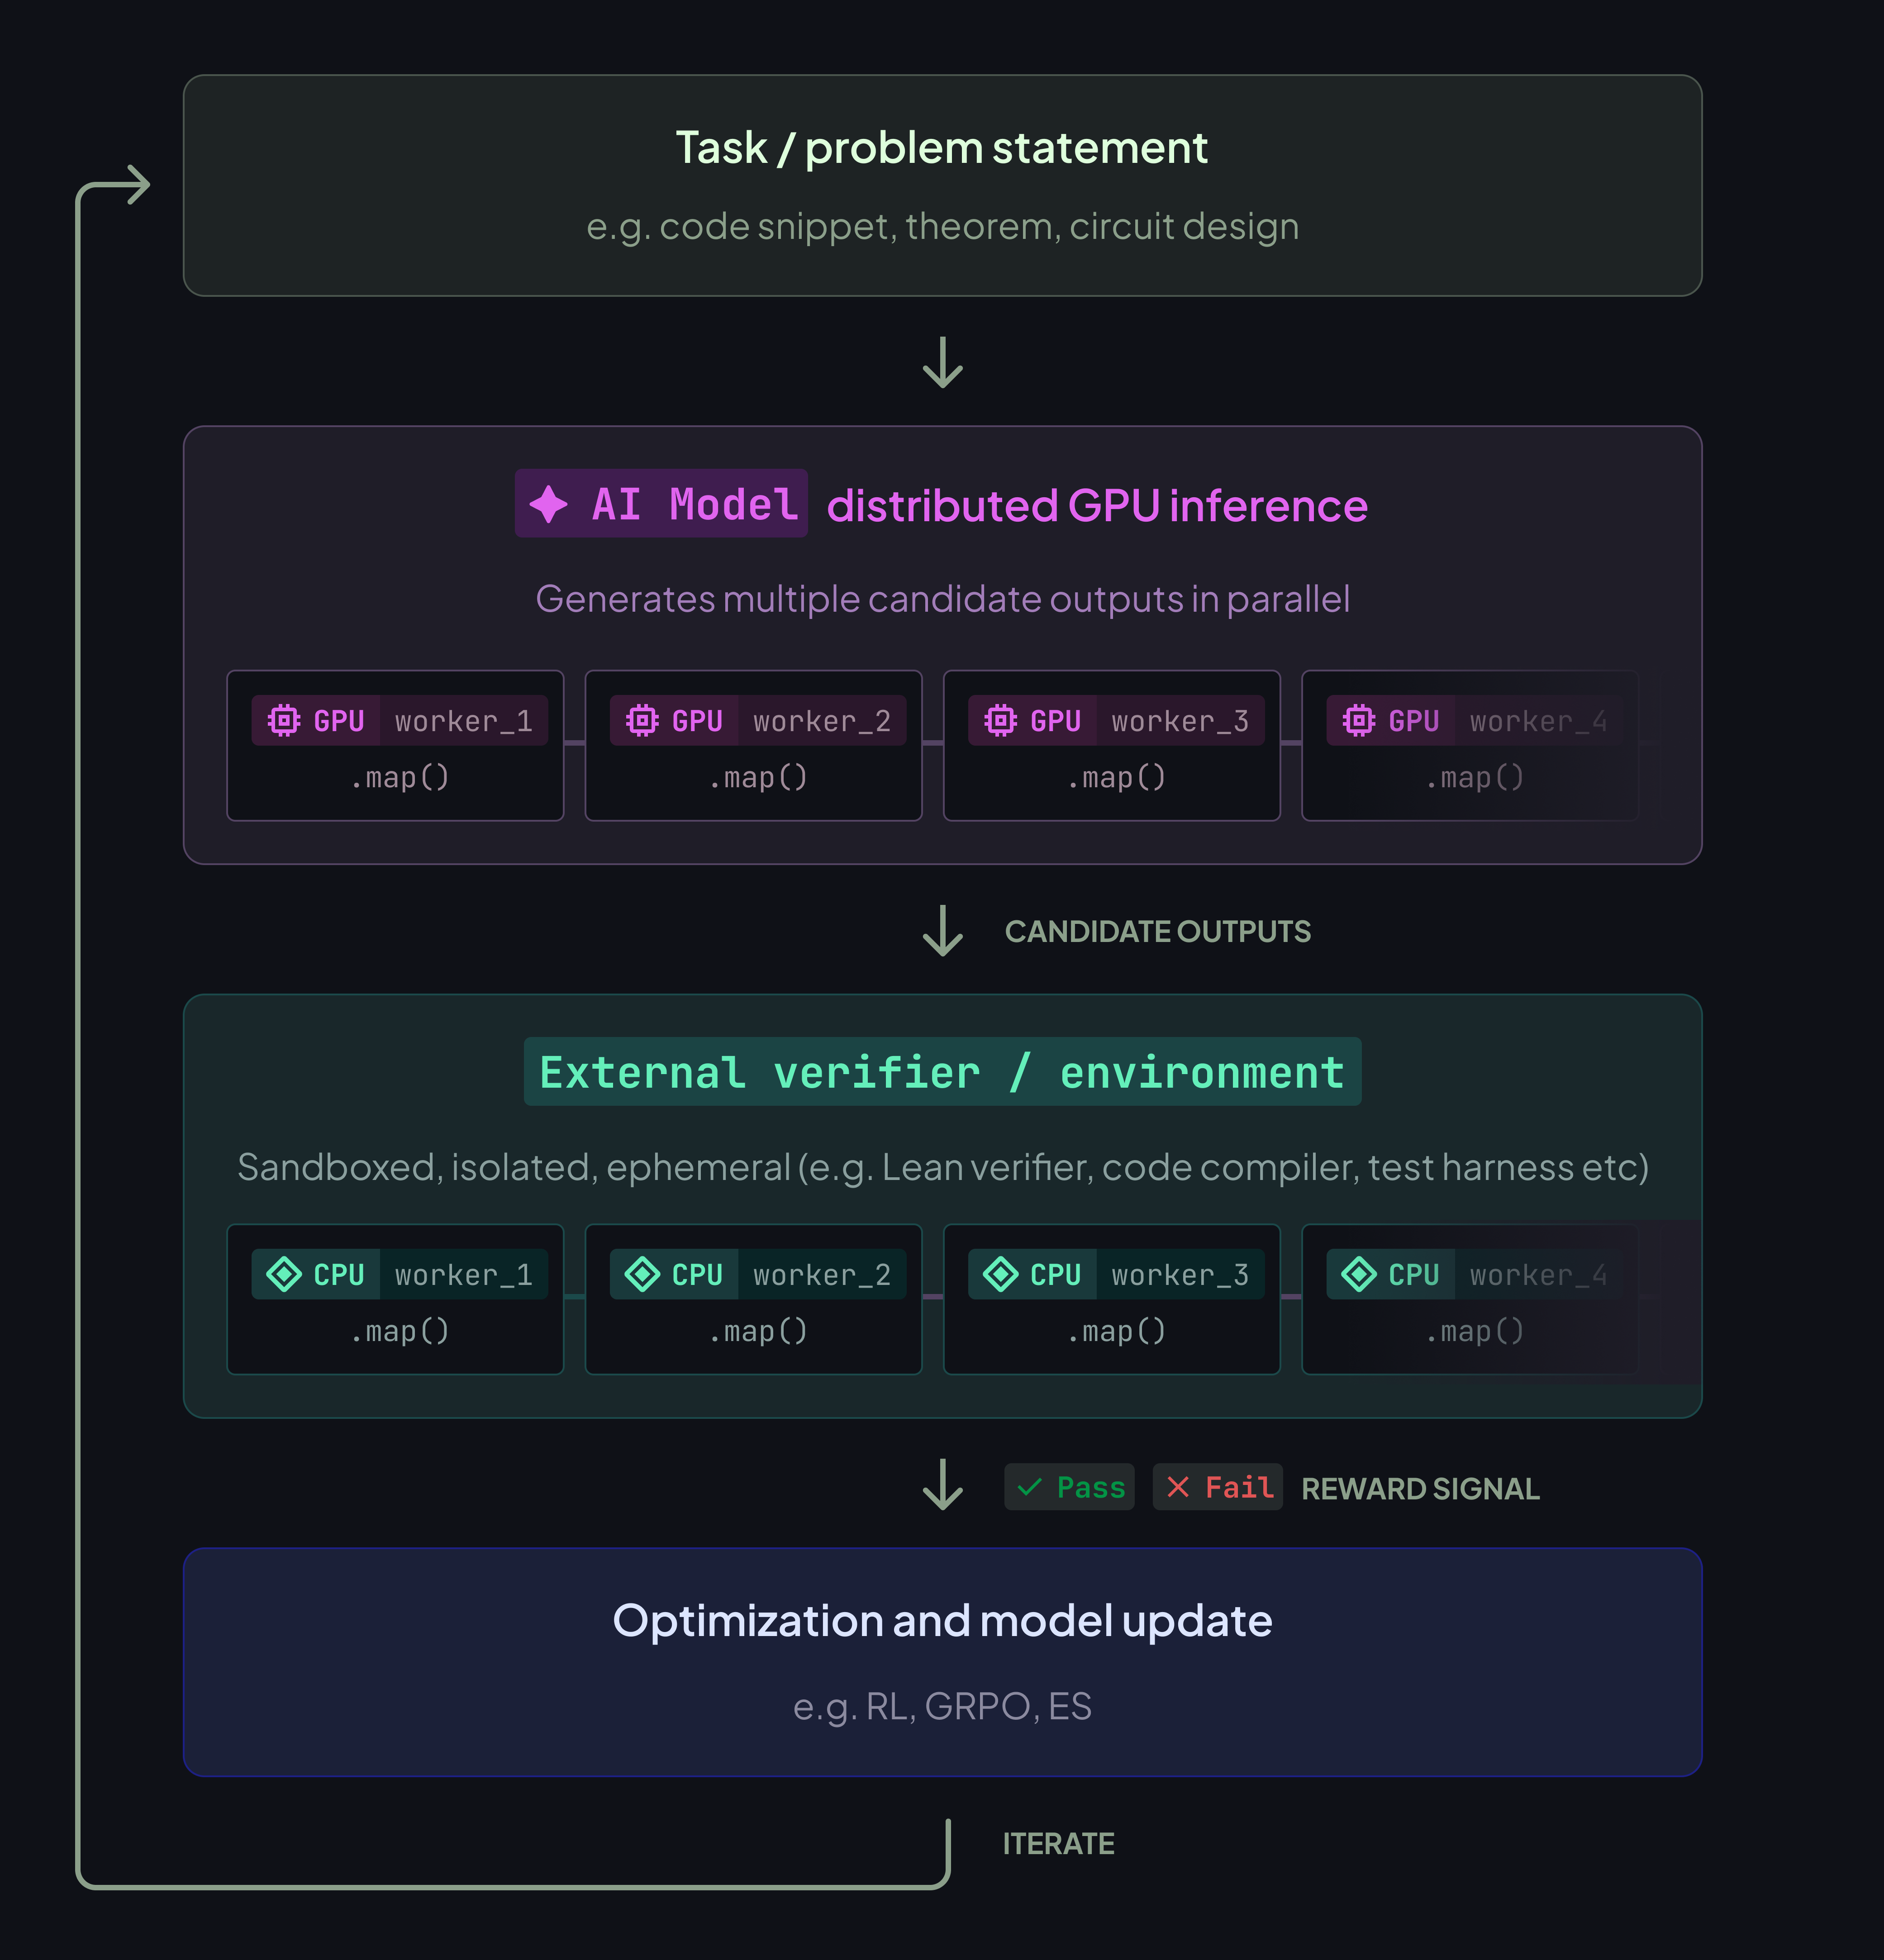Screen dimensions: 1884x1960
Task: Click the CPU diamond icon on worker_2
Action: [x=642, y=1274]
